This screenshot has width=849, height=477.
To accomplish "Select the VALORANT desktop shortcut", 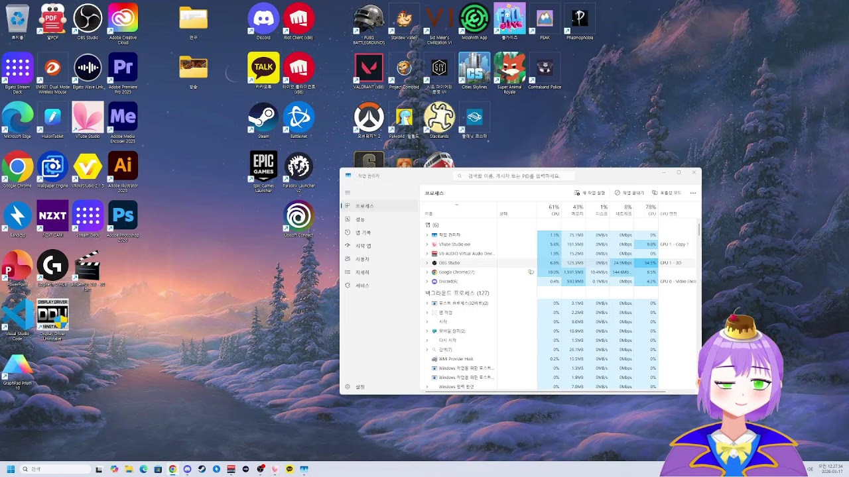I will pyautogui.click(x=369, y=71).
